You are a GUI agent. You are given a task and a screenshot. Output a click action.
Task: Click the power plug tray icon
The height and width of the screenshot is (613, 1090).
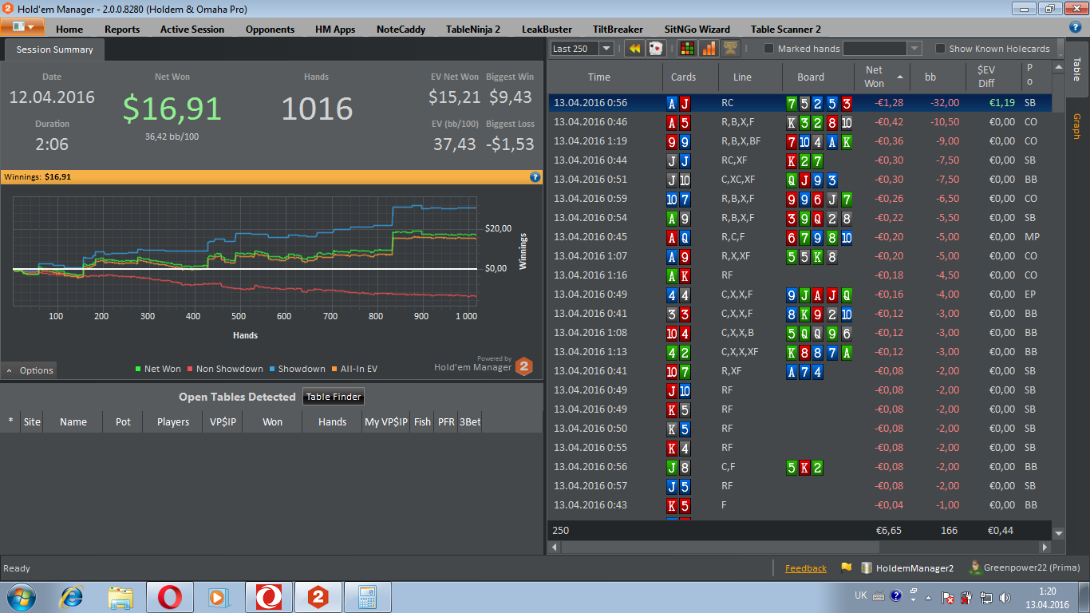click(967, 597)
